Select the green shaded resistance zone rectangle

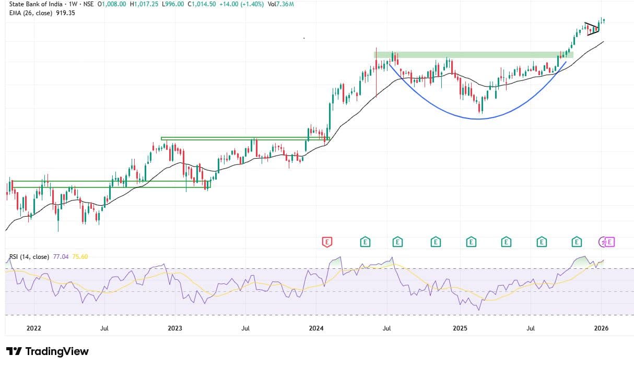(474, 54)
